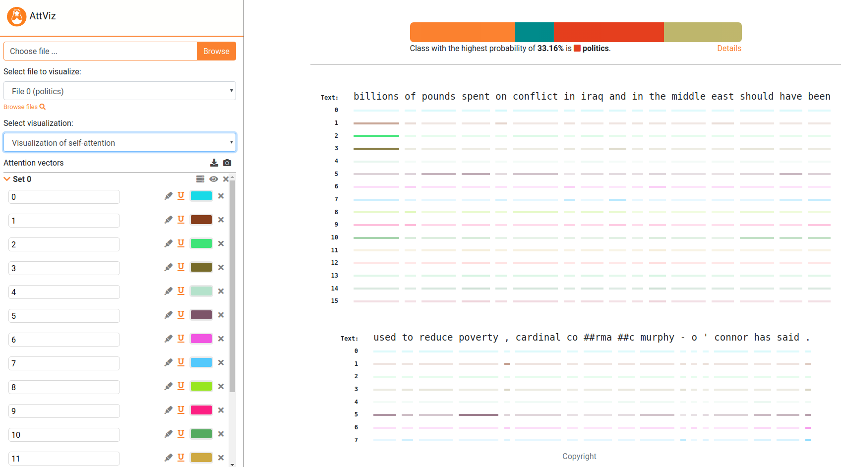Viewport: 842px width, 467px height.
Task: Remove attention vector 3 with its X
Action: click(x=221, y=267)
